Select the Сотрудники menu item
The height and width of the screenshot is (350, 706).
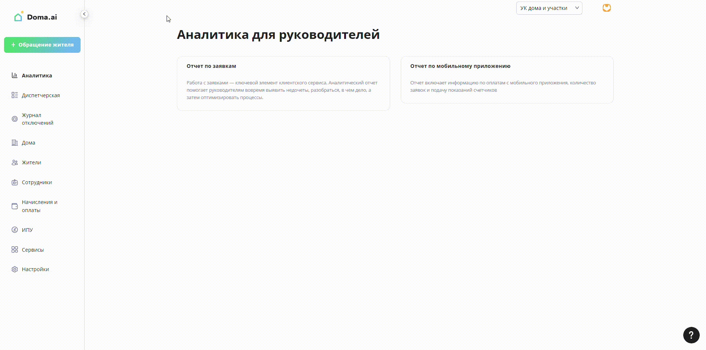(37, 182)
